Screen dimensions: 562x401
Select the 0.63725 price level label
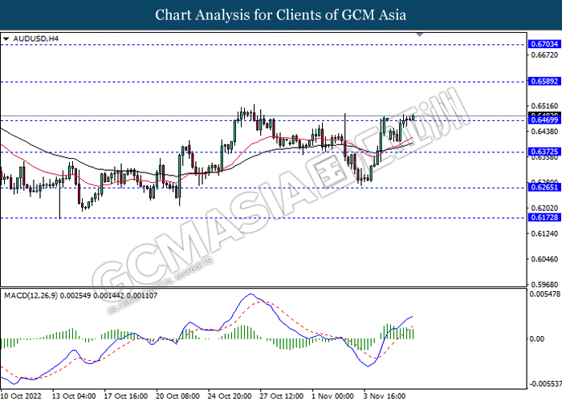click(x=544, y=152)
